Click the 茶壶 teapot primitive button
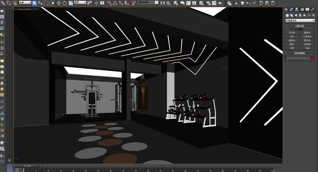This screenshot has height=172, width=318. coord(292,48)
